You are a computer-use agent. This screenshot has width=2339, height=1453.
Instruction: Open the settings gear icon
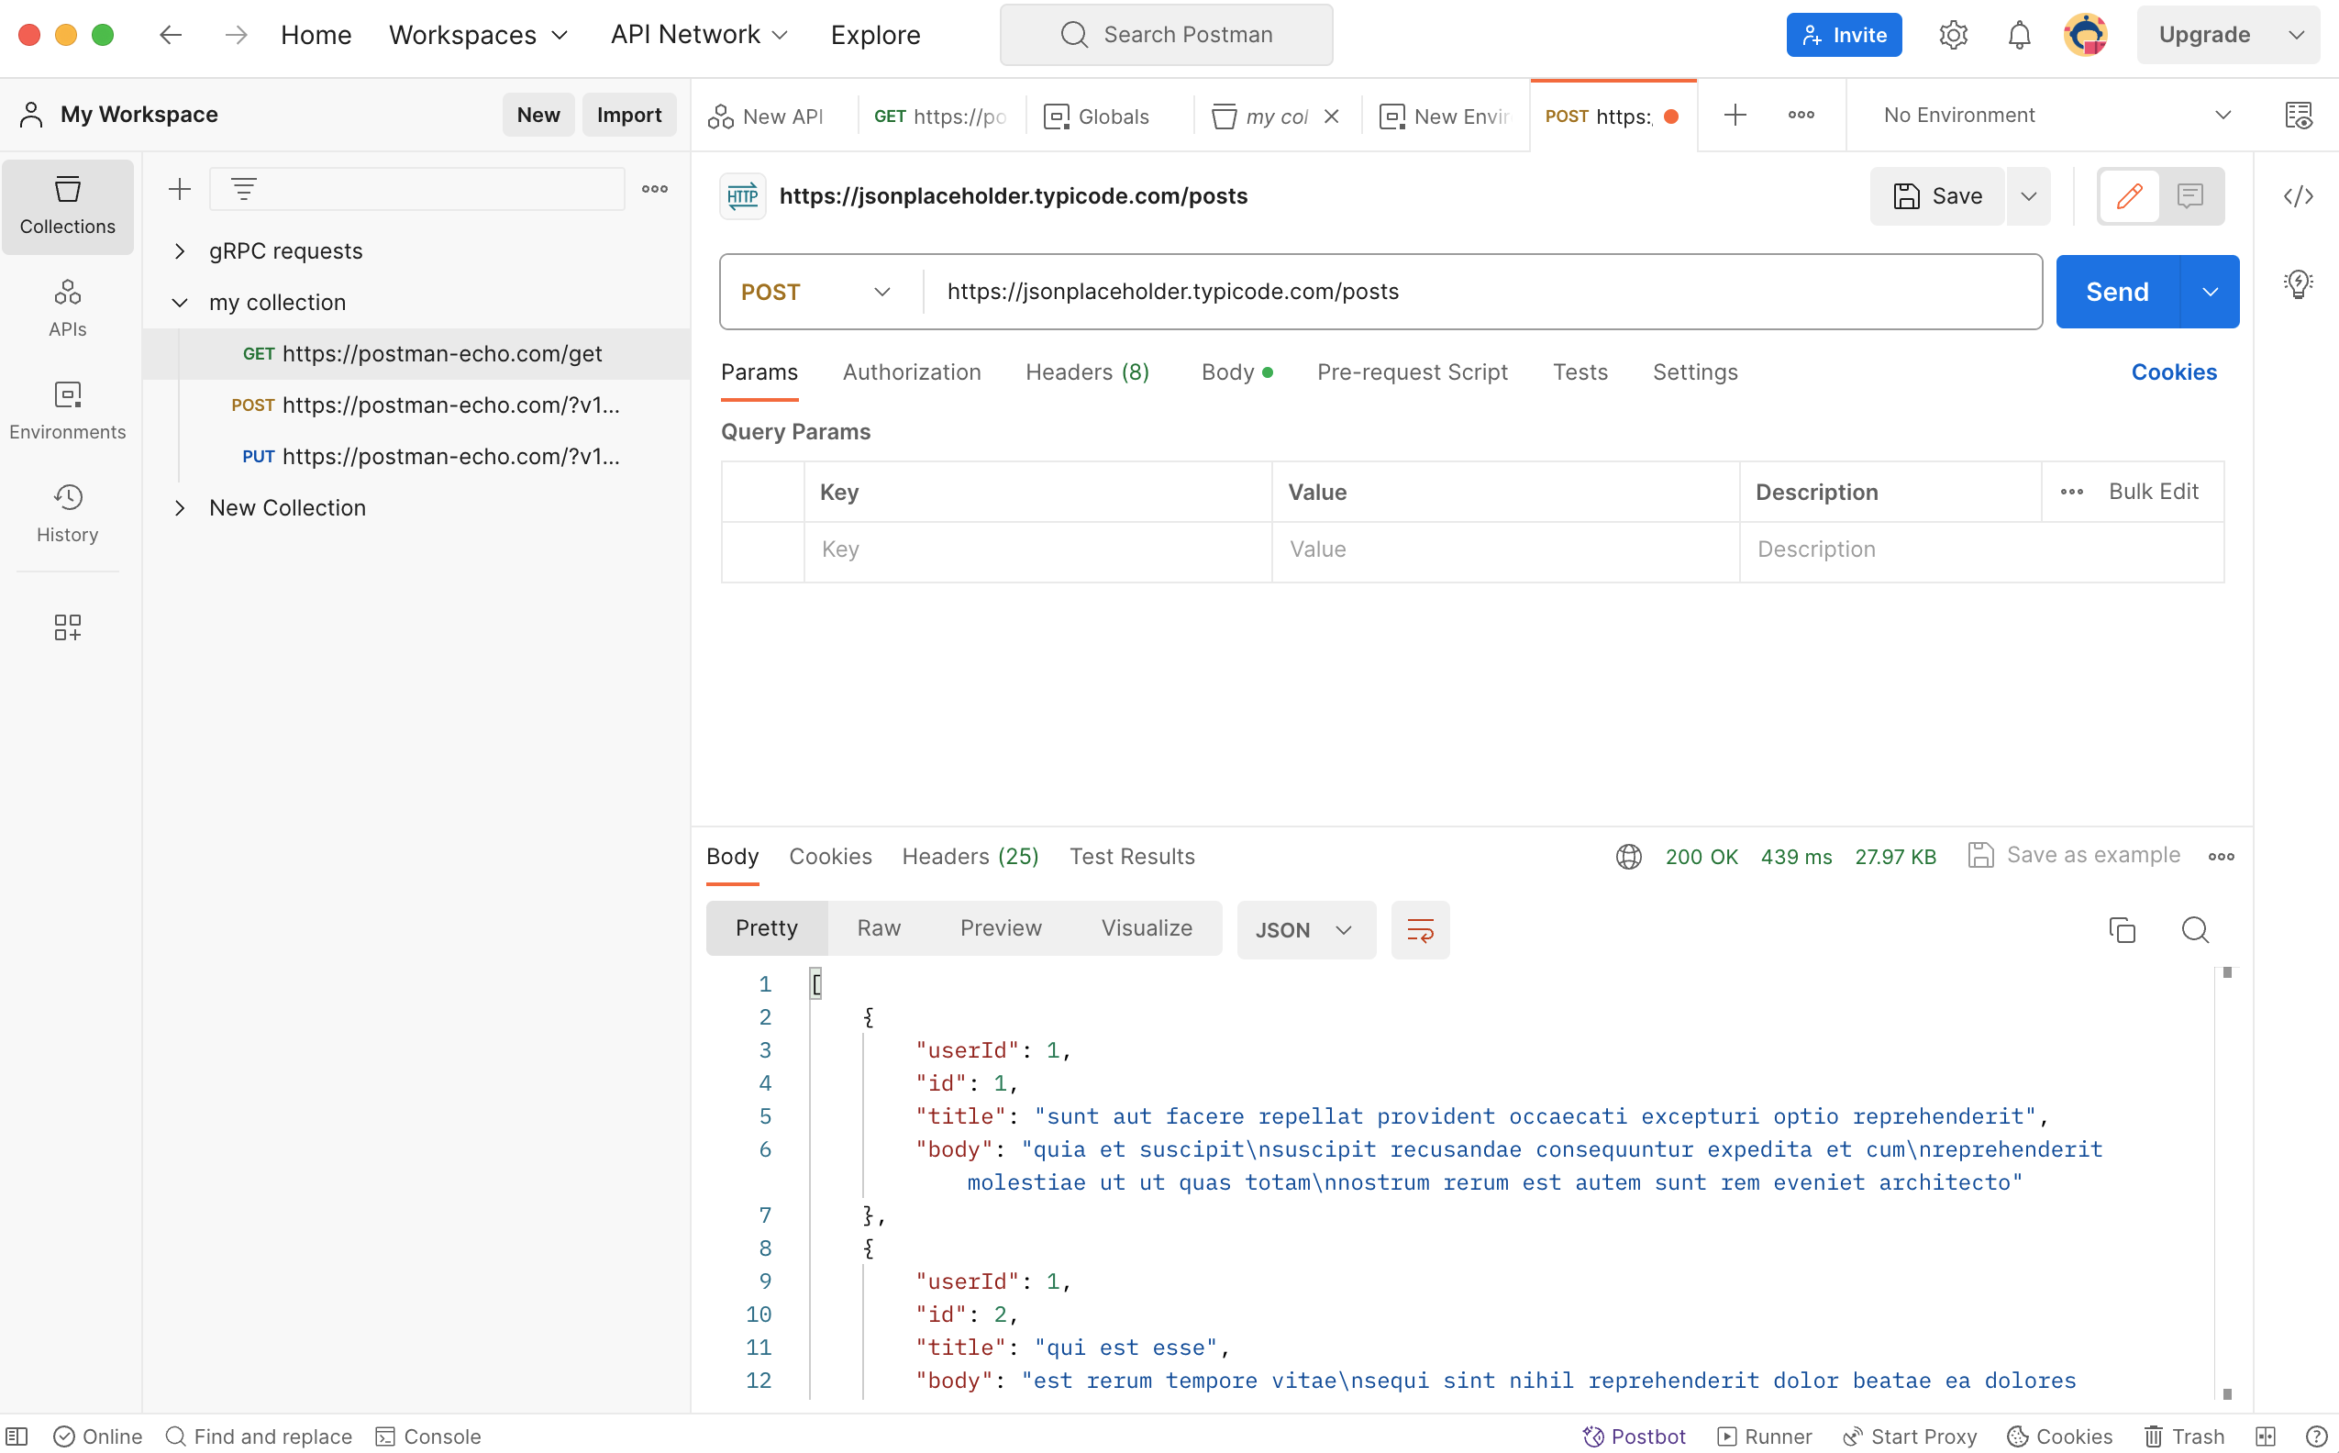[1953, 36]
